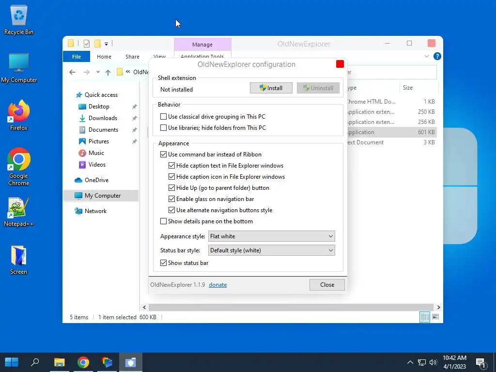This screenshot has height=372, width=496.
Task: Open Documents in navigation pane
Action: (103, 130)
